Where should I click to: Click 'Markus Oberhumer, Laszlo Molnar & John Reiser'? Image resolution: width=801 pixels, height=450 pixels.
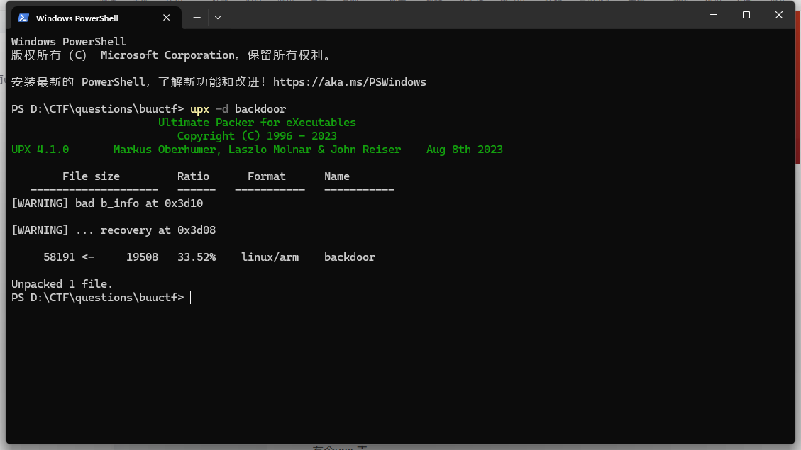257,150
